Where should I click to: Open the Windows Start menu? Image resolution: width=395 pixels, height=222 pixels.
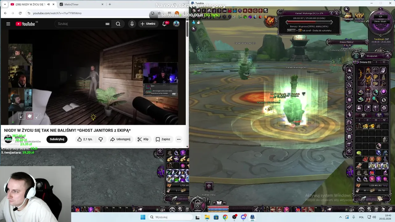coord(143,217)
